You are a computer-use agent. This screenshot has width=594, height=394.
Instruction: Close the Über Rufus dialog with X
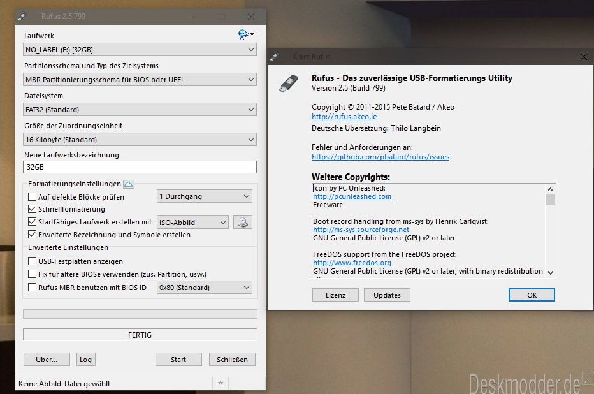(583, 57)
